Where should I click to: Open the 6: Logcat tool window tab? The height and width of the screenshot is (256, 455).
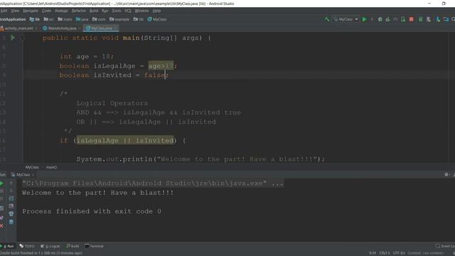(50, 246)
